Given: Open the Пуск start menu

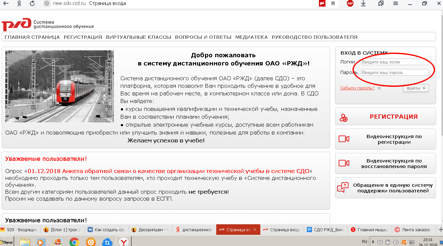Looking at the screenshot, I should click(x=7, y=242).
